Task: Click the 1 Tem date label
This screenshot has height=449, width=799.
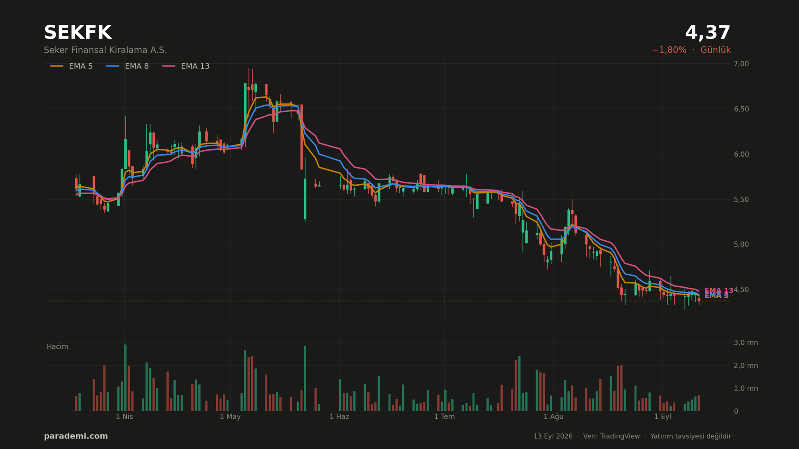Action: [444, 417]
